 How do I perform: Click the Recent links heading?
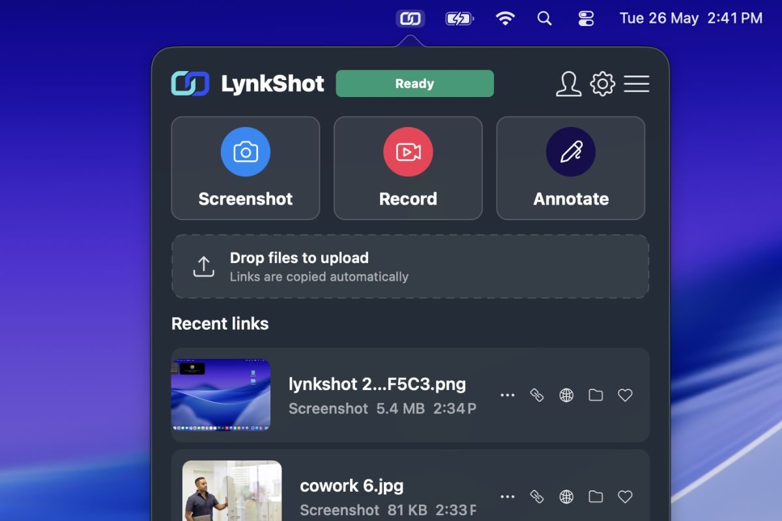(x=220, y=324)
